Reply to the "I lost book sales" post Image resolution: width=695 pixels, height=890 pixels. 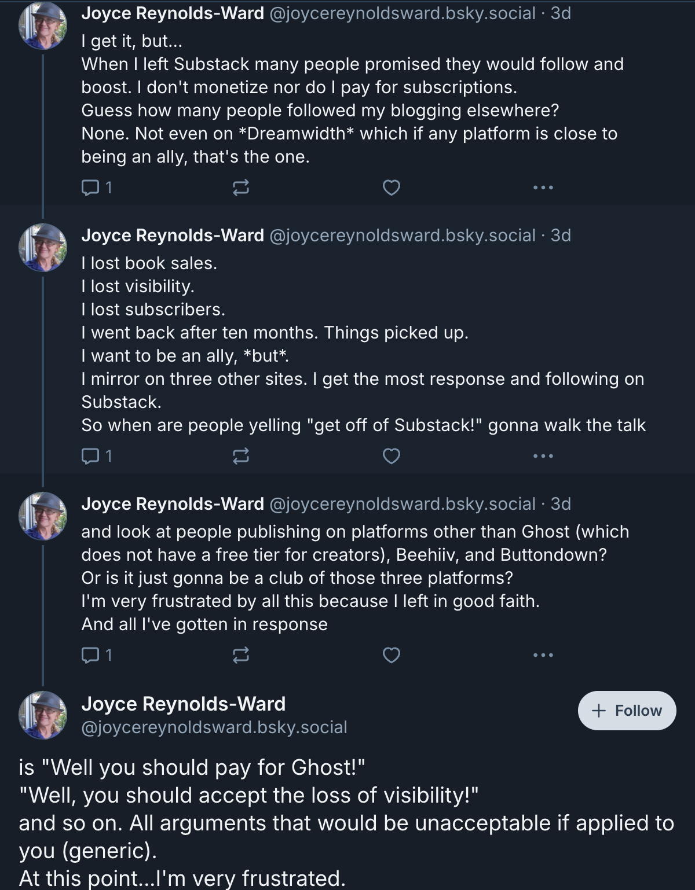click(x=90, y=457)
